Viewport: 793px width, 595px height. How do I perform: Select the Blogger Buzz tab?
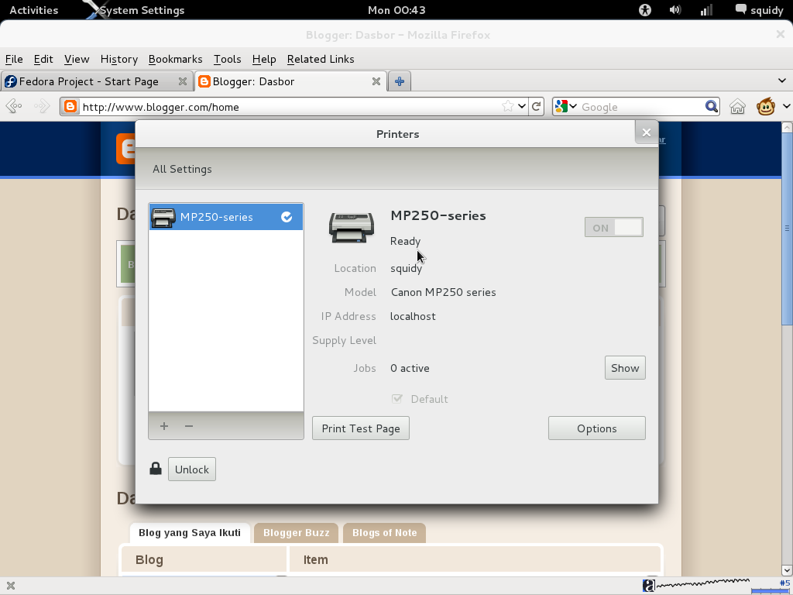click(x=297, y=533)
